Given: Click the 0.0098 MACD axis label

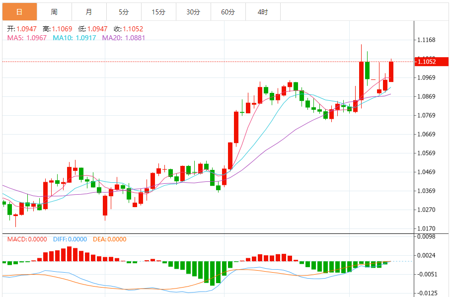Looking at the screenshot, I should coord(426,237).
